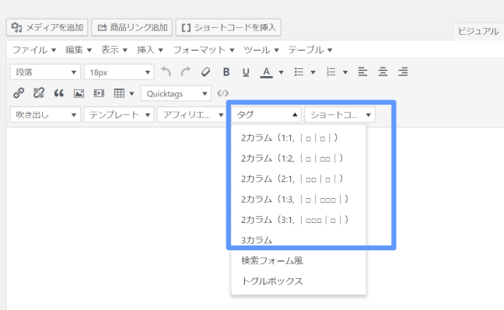Viewport: 504px width, 310px height.
Task: Click the table grid icon
Action: point(119,93)
